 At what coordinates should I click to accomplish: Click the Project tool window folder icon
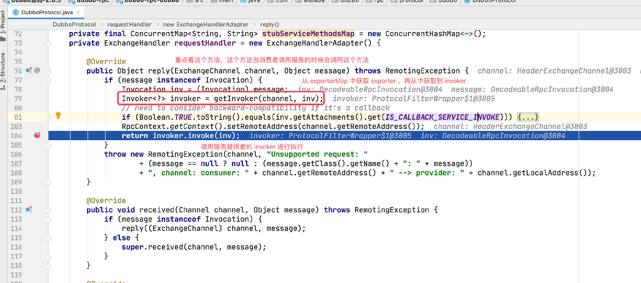3,39
